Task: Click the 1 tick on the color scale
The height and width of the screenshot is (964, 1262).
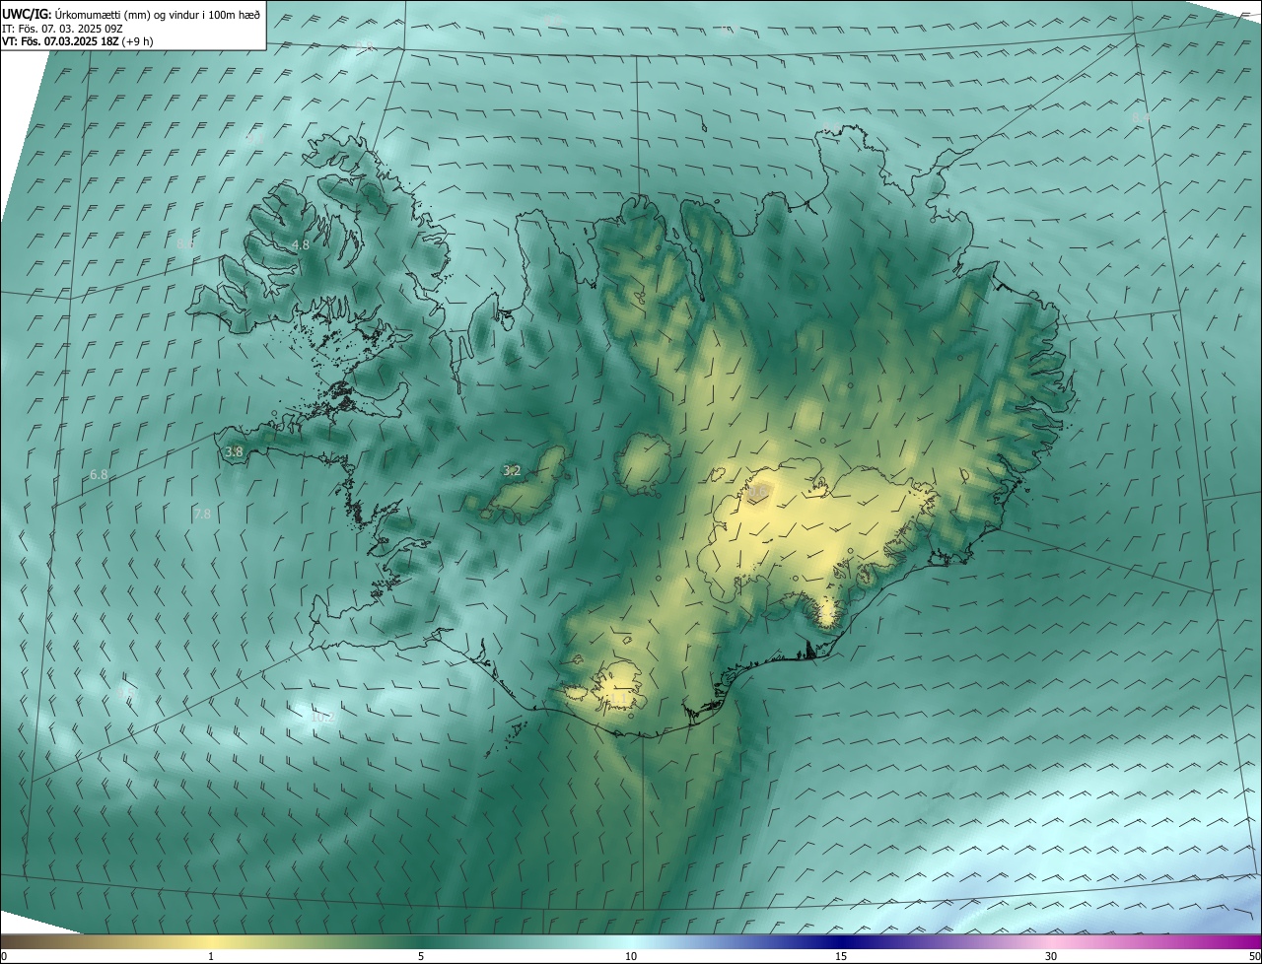Action: tap(211, 956)
